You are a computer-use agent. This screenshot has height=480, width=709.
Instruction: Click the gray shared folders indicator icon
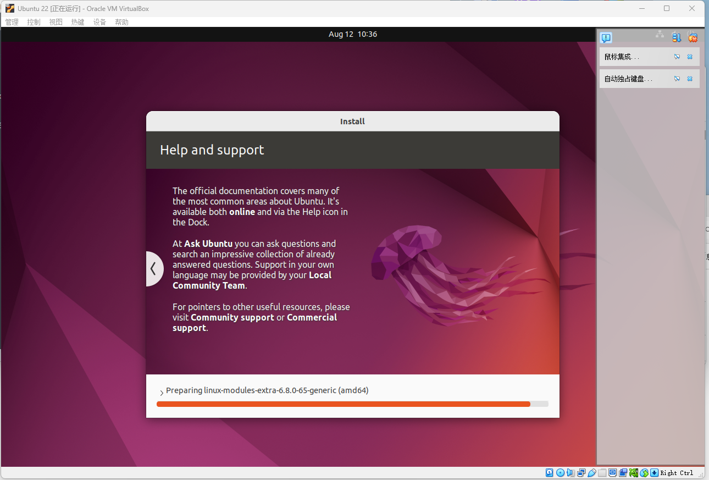click(602, 473)
